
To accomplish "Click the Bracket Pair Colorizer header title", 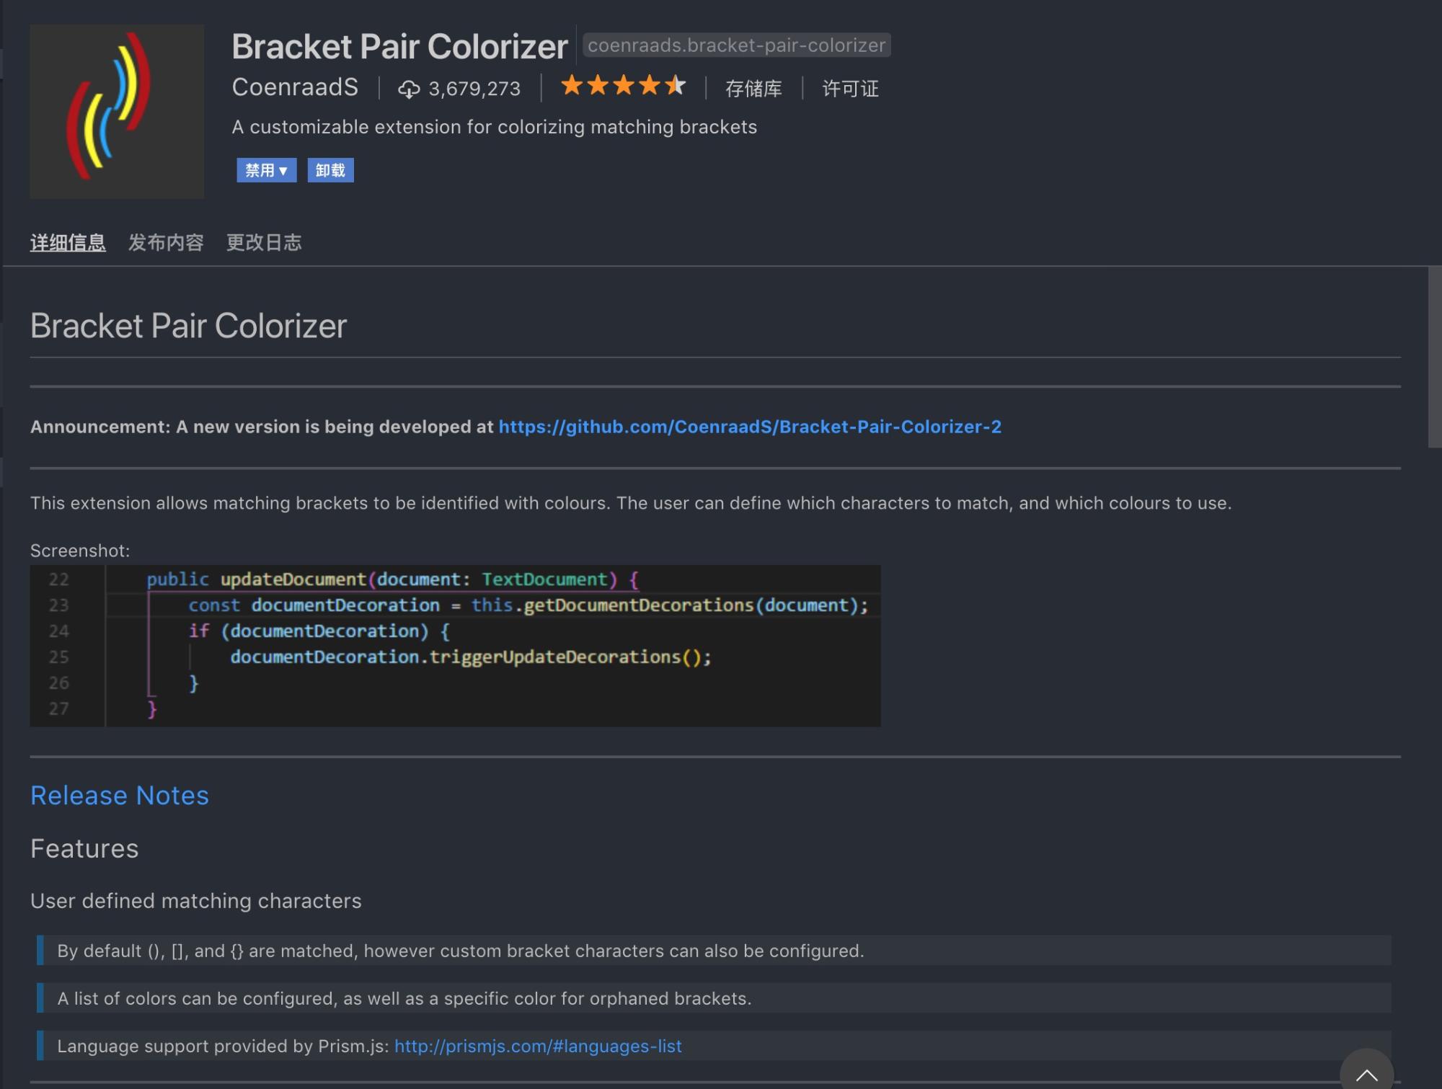I will pos(399,47).
